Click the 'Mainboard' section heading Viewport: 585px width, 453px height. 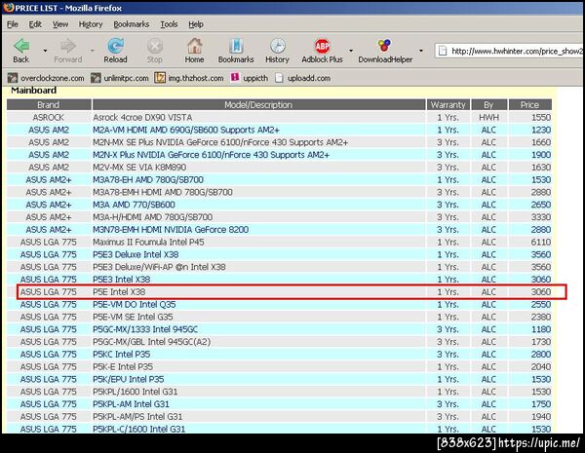pyautogui.click(x=33, y=91)
